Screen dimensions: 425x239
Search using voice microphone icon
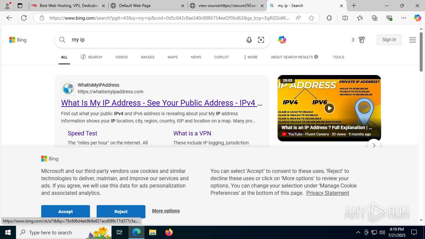click(249, 40)
